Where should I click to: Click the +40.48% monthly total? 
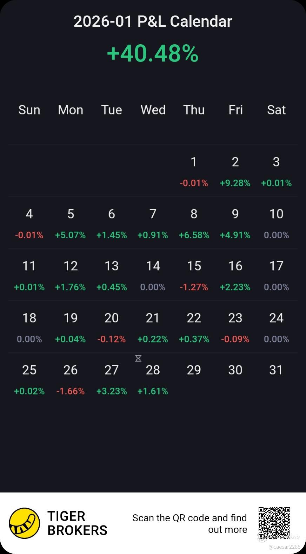coord(153,53)
